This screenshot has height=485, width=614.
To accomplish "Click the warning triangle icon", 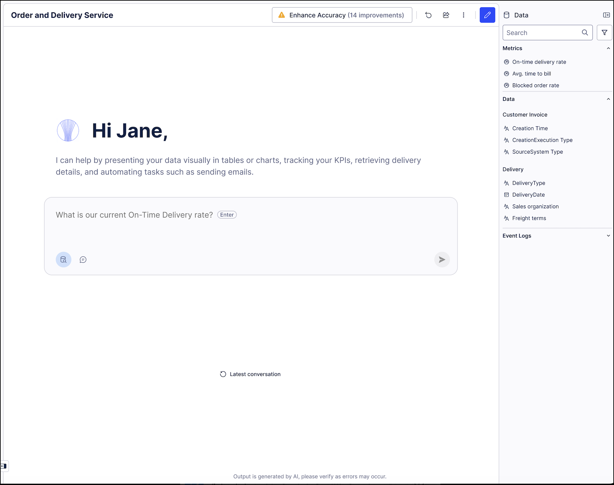I will (x=282, y=15).
